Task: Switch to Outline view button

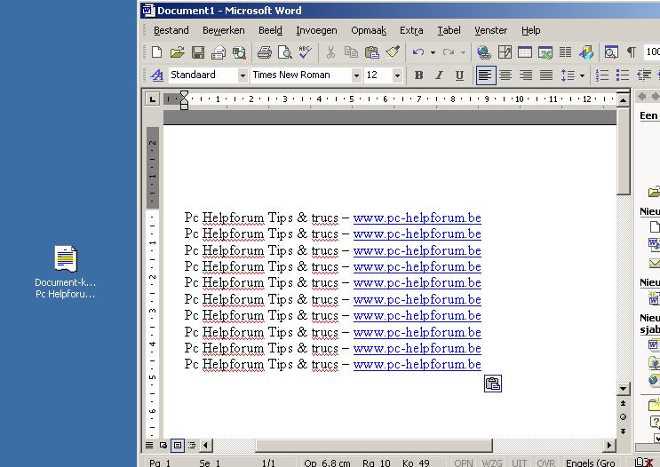Action: [192, 445]
